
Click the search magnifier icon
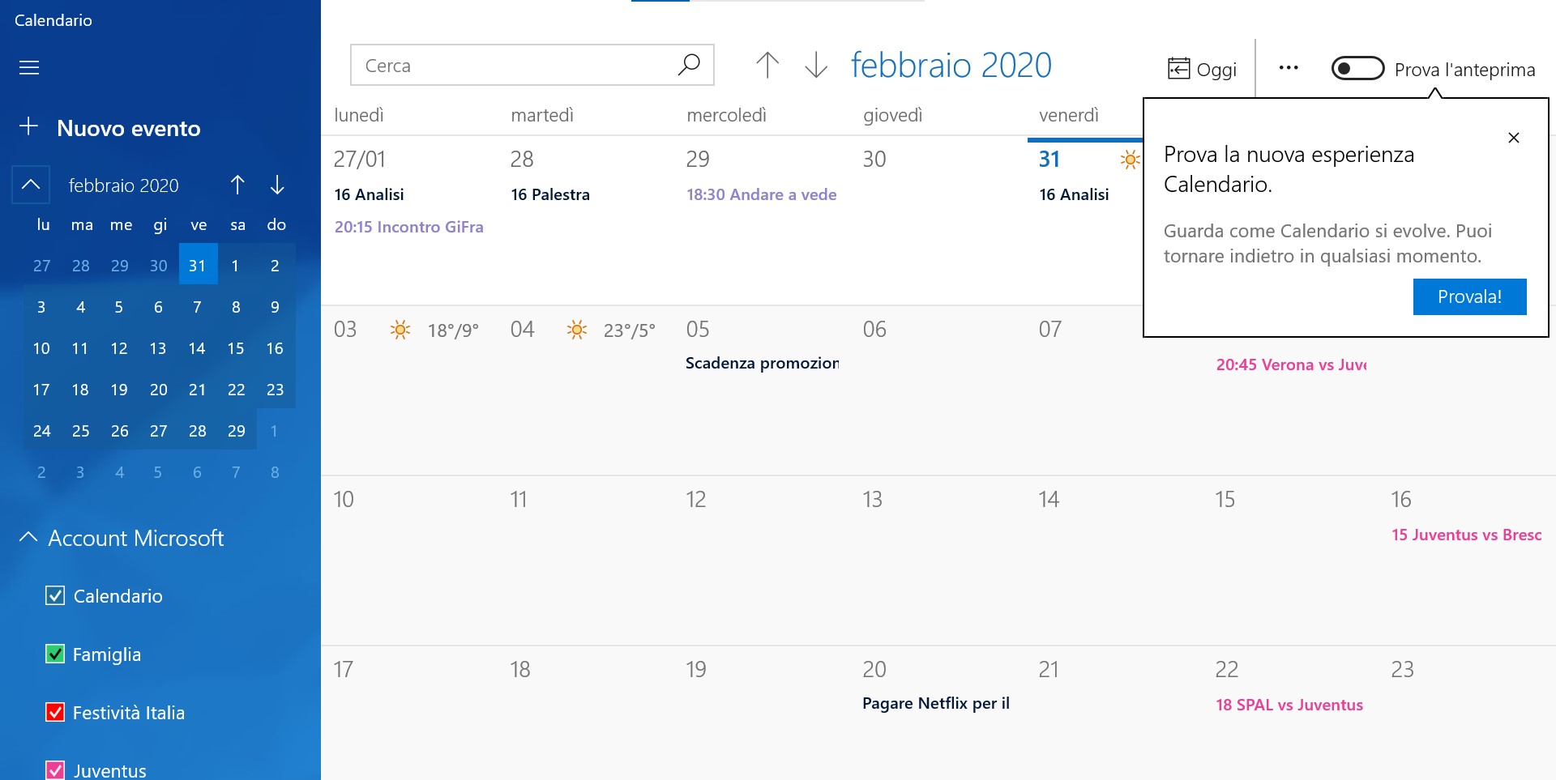(688, 65)
